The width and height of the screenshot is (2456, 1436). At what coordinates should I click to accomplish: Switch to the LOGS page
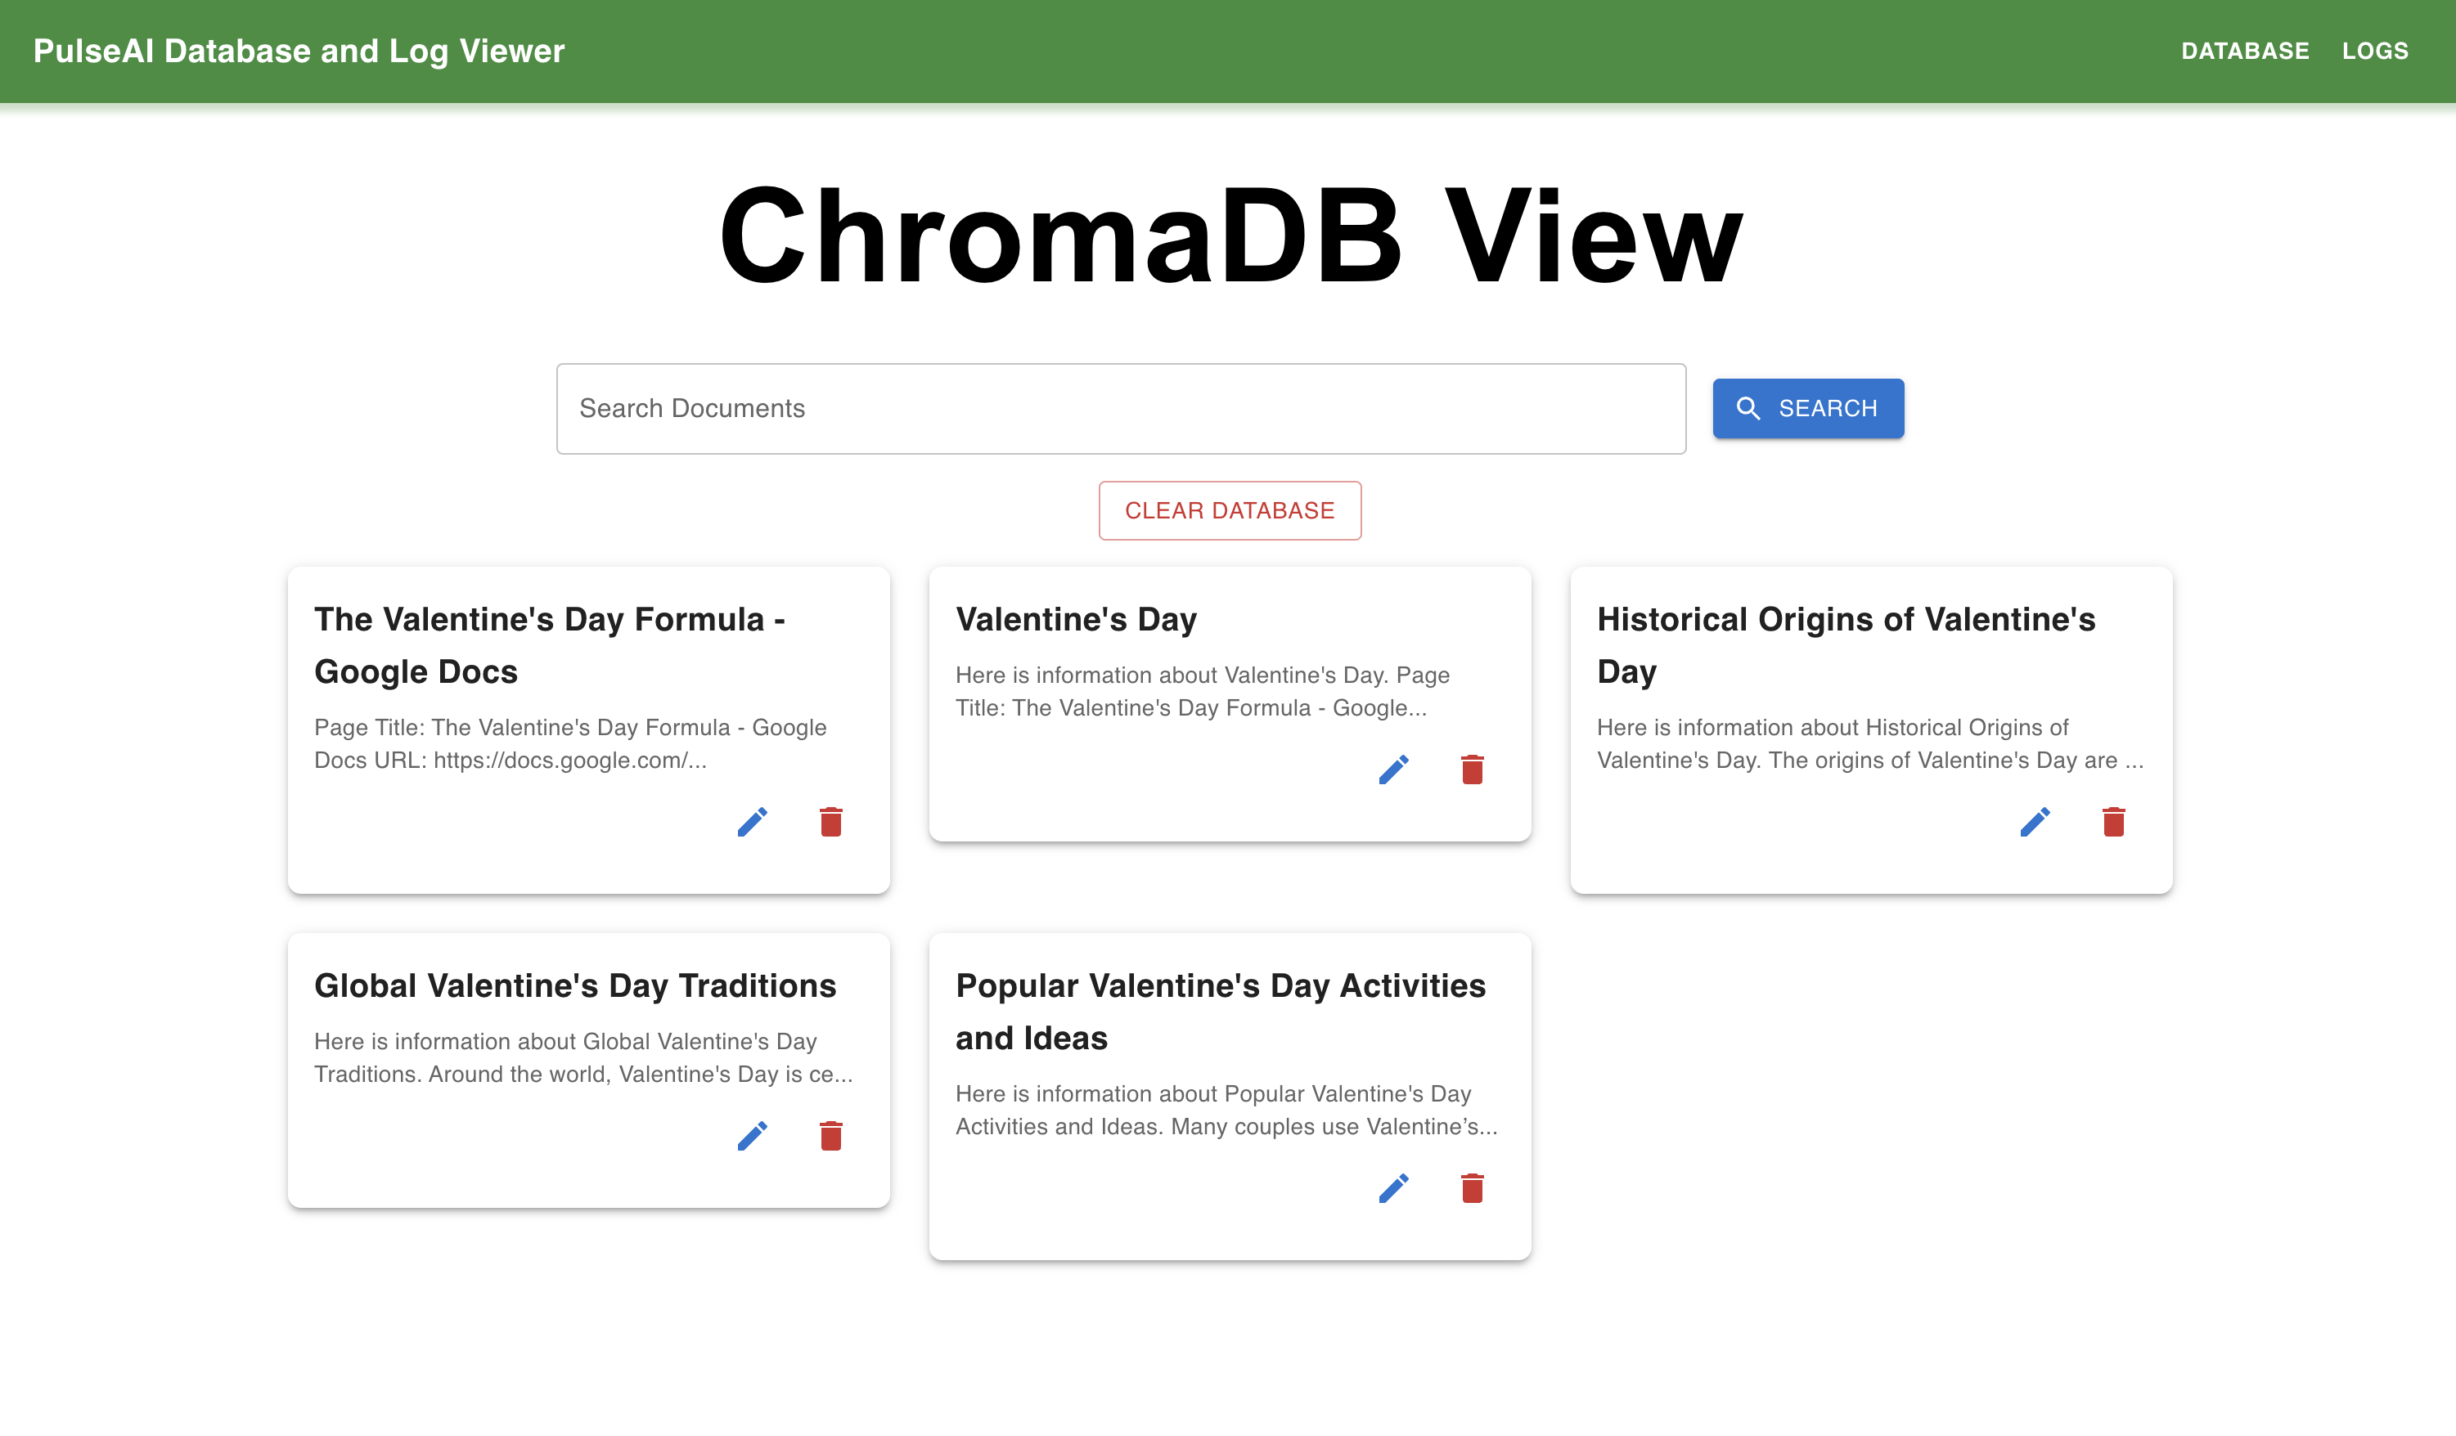2375,51
